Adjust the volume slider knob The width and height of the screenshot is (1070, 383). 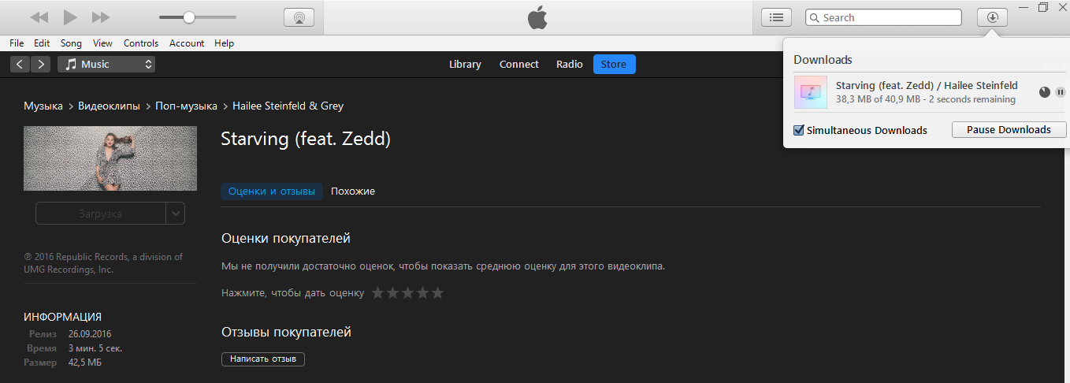click(189, 17)
